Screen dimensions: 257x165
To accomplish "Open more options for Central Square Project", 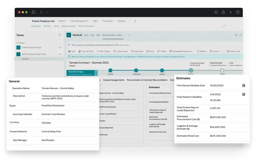I will (60, 47).
